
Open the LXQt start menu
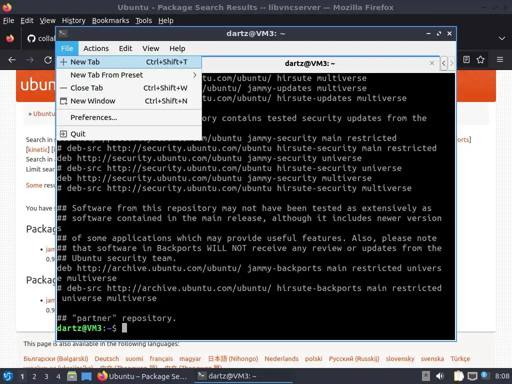[x=7, y=376]
